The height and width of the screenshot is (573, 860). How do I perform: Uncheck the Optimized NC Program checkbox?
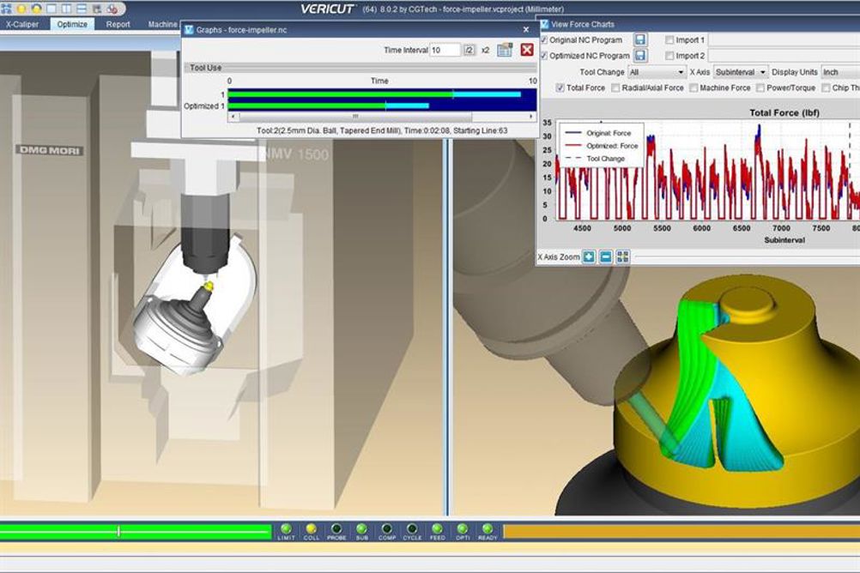pyautogui.click(x=544, y=56)
